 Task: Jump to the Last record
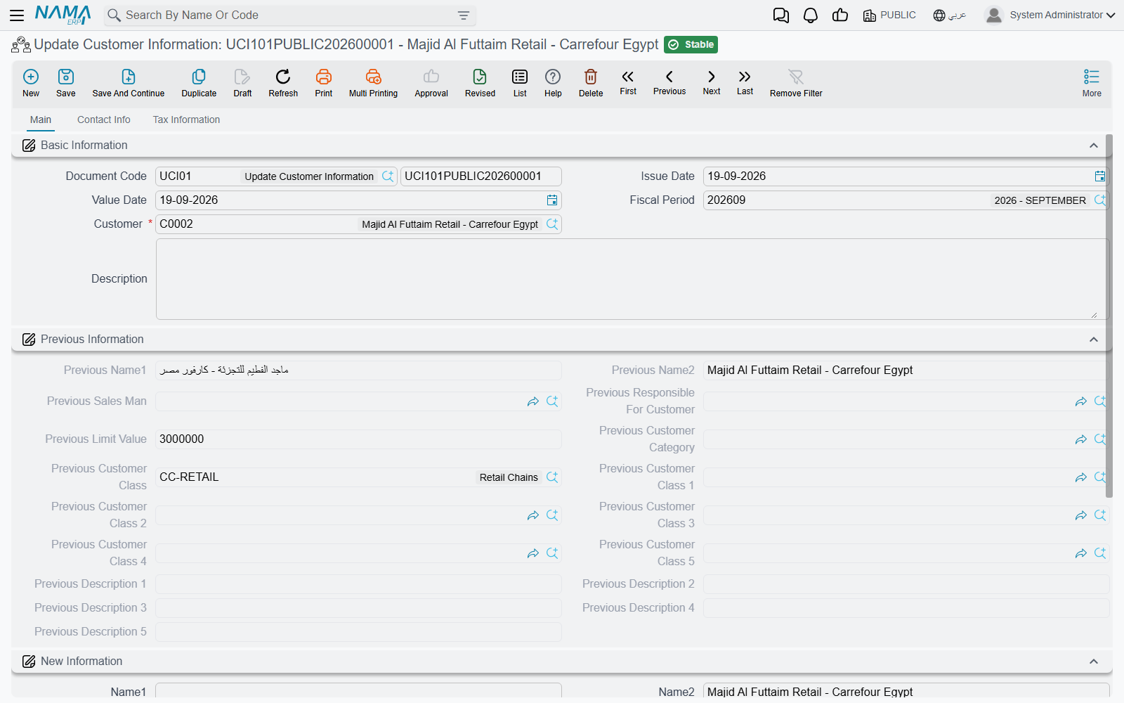[745, 82]
